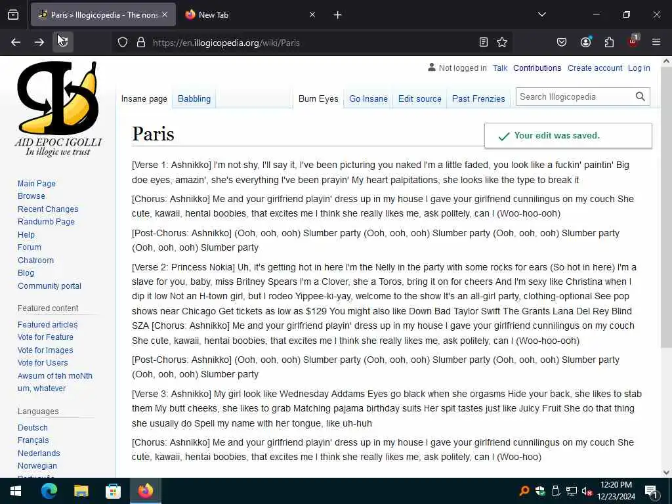Open Recent Changes
Viewport: 672px width, 504px height.
(48, 209)
